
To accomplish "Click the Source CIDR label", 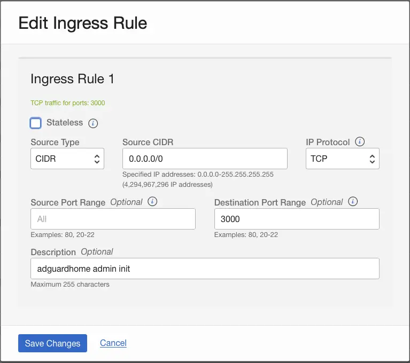I will point(148,143).
